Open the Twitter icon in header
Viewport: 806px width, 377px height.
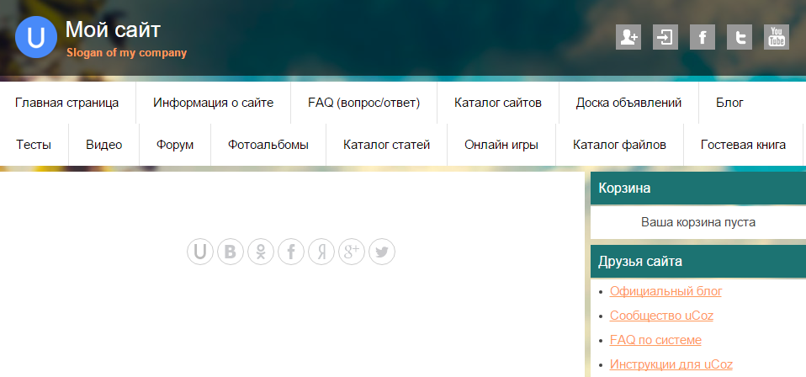(x=740, y=37)
